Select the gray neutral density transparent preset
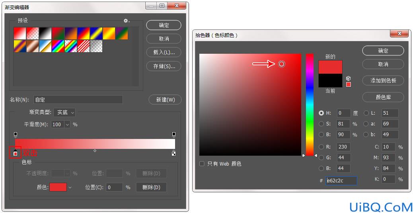The height and width of the screenshot is (213, 413). 96,46
